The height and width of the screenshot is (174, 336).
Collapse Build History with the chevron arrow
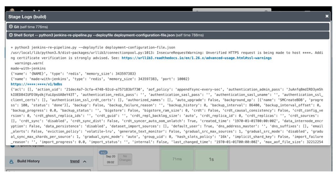[85, 162]
